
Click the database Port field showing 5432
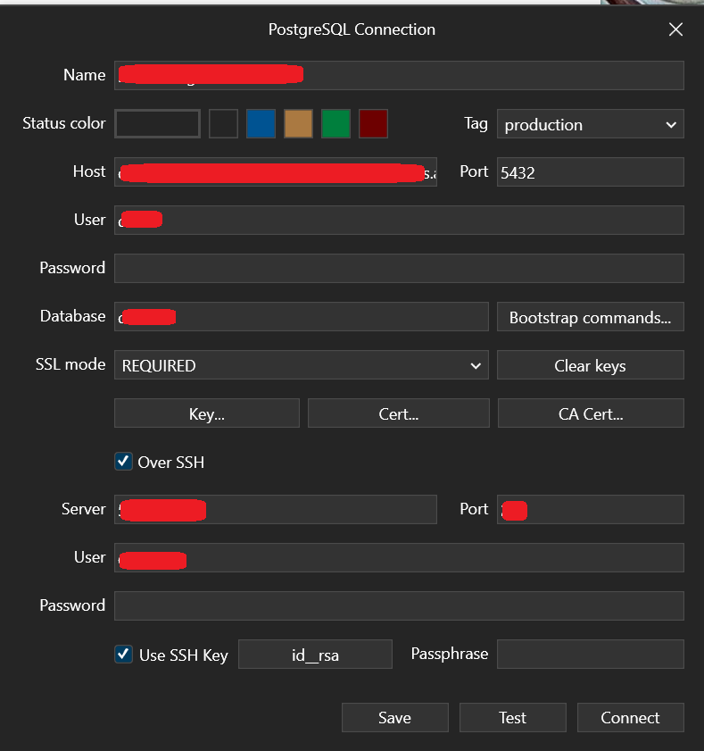click(x=590, y=172)
